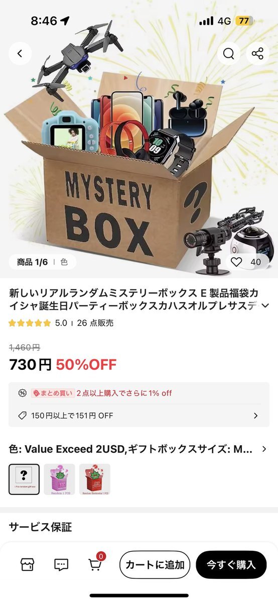
Task: Open the 150円以上で151円 OFF coupon chevron
Action: point(255,416)
